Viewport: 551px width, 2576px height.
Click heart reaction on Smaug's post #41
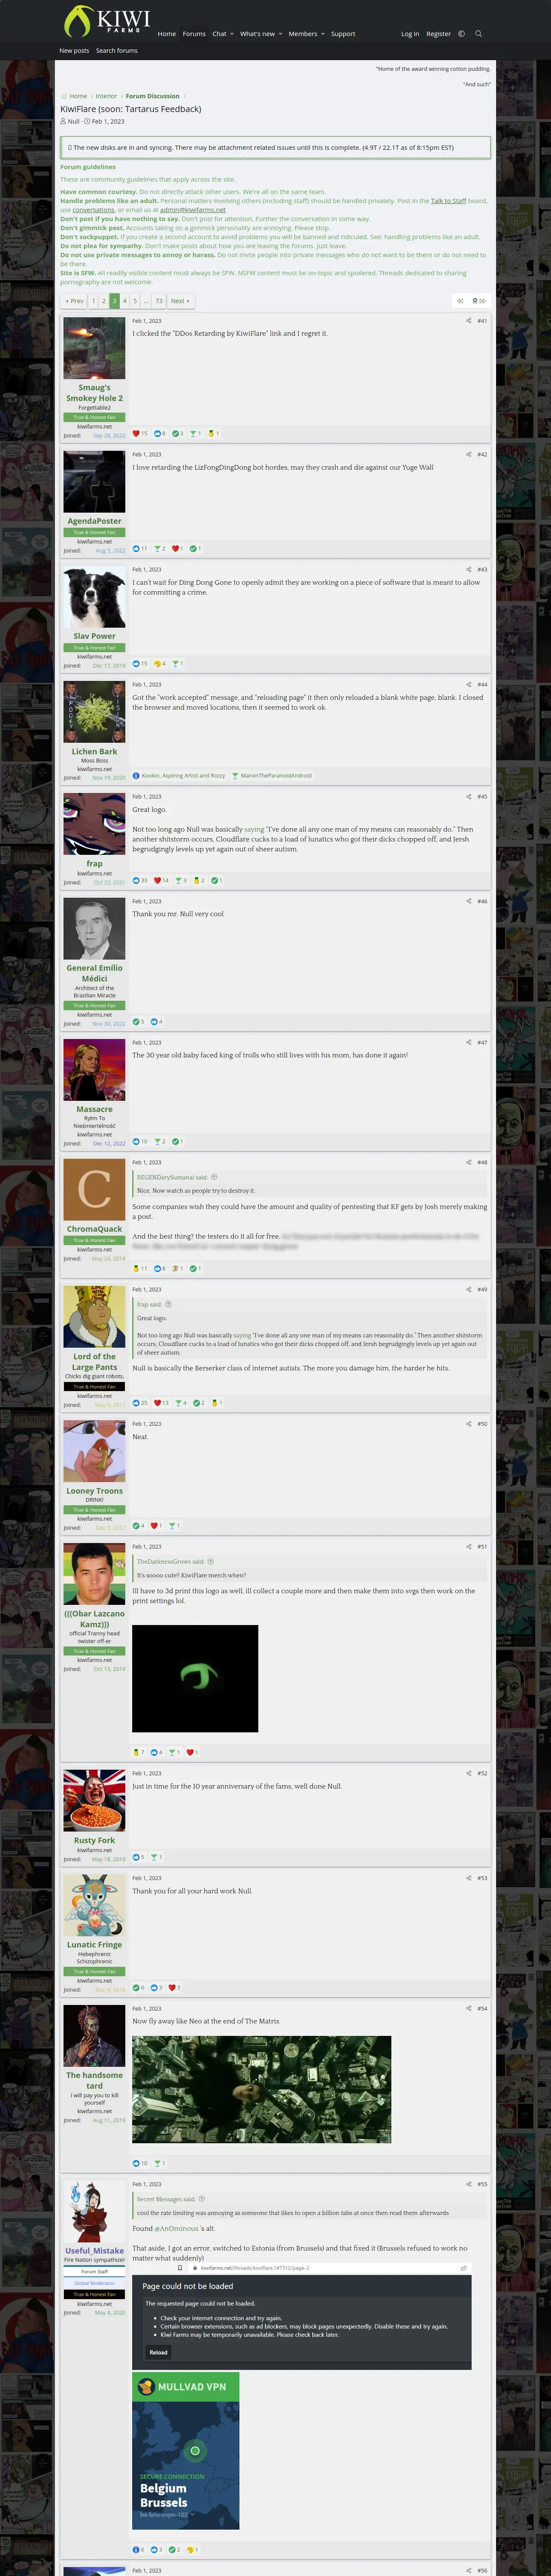tap(136, 434)
